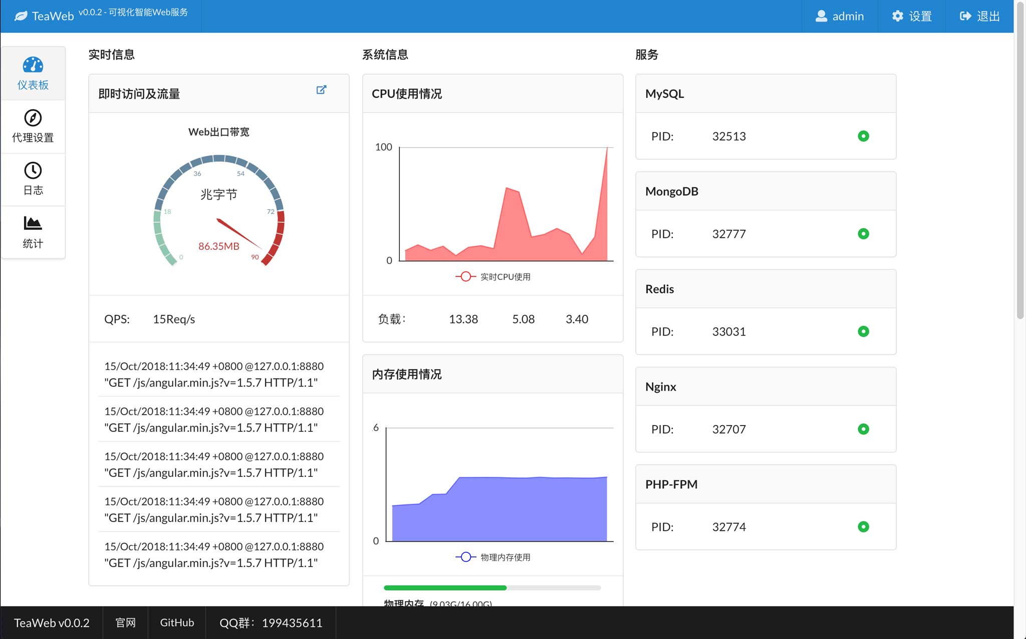Click the settings gear icon in header

(898, 16)
